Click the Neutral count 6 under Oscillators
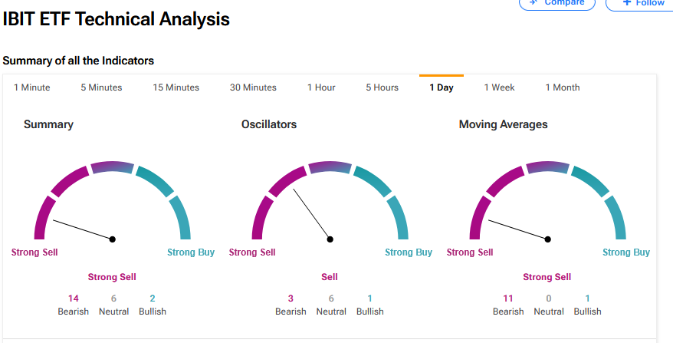This screenshot has width=673, height=343. click(331, 298)
